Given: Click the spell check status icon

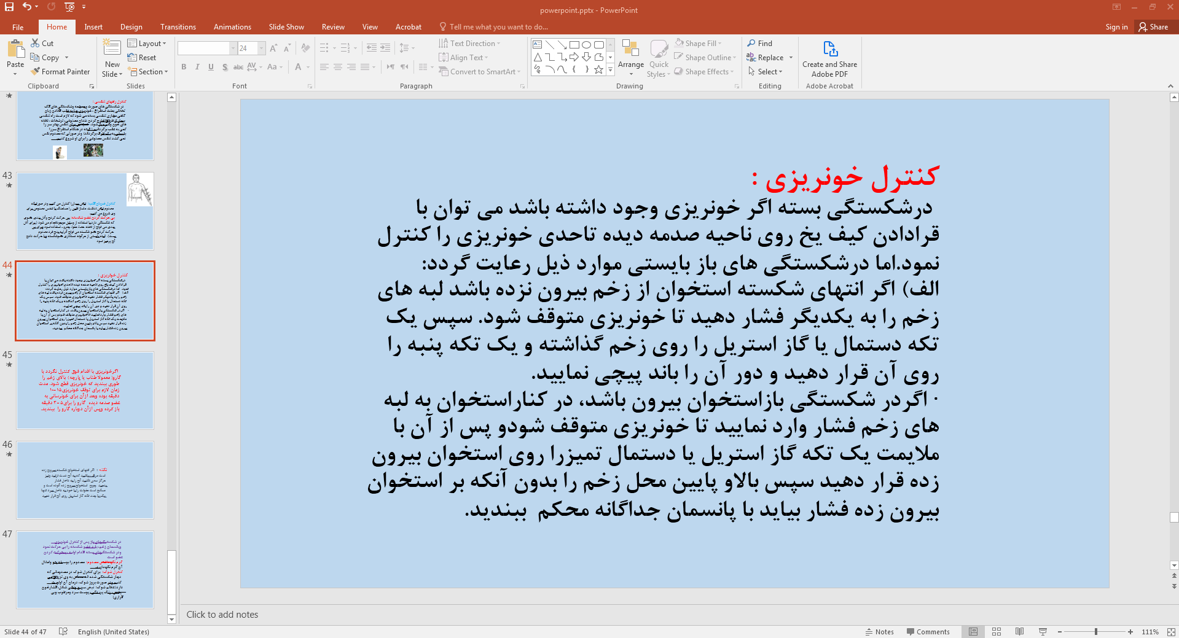Looking at the screenshot, I should tap(63, 631).
